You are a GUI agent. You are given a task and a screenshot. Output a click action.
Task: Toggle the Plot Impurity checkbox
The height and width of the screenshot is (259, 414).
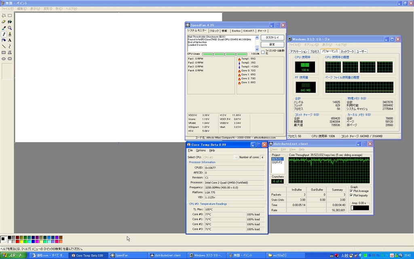pos(351,195)
